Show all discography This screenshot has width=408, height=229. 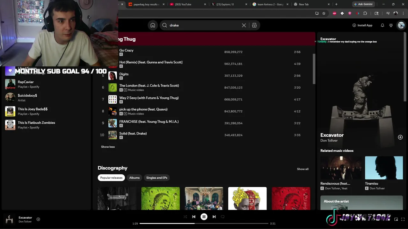click(302, 169)
